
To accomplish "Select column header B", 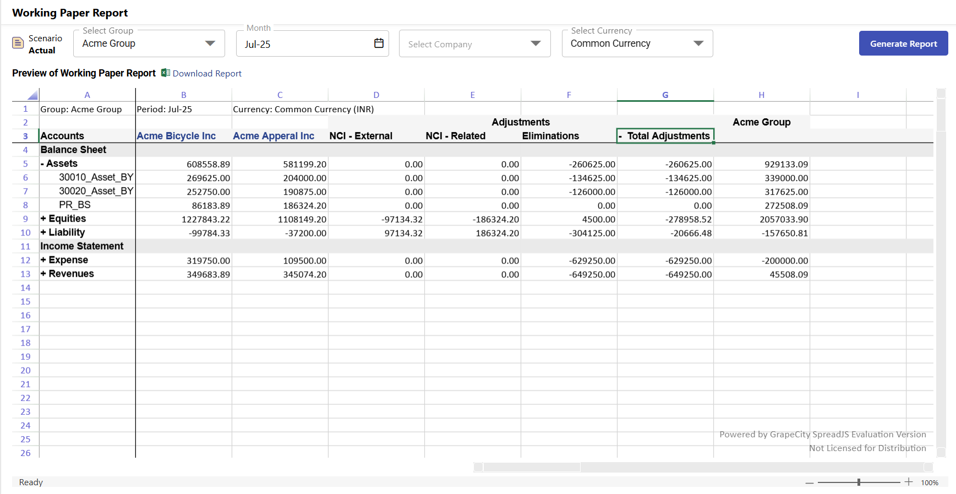I will tap(184, 95).
